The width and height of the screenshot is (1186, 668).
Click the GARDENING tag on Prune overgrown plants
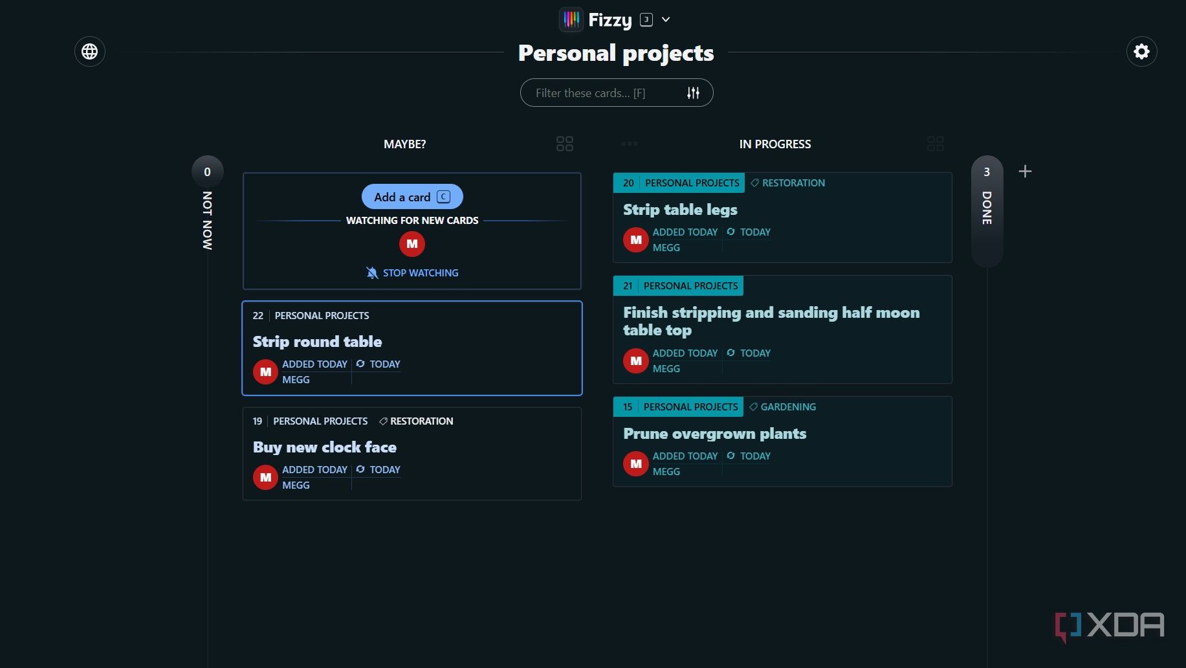click(x=782, y=407)
